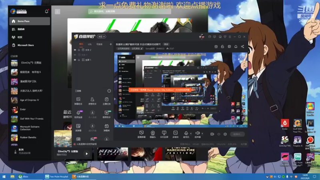Open Ninja Gaiden game thumbnail
Image resolution: width=320 pixels, height=180 pixels.
(112, 154)
